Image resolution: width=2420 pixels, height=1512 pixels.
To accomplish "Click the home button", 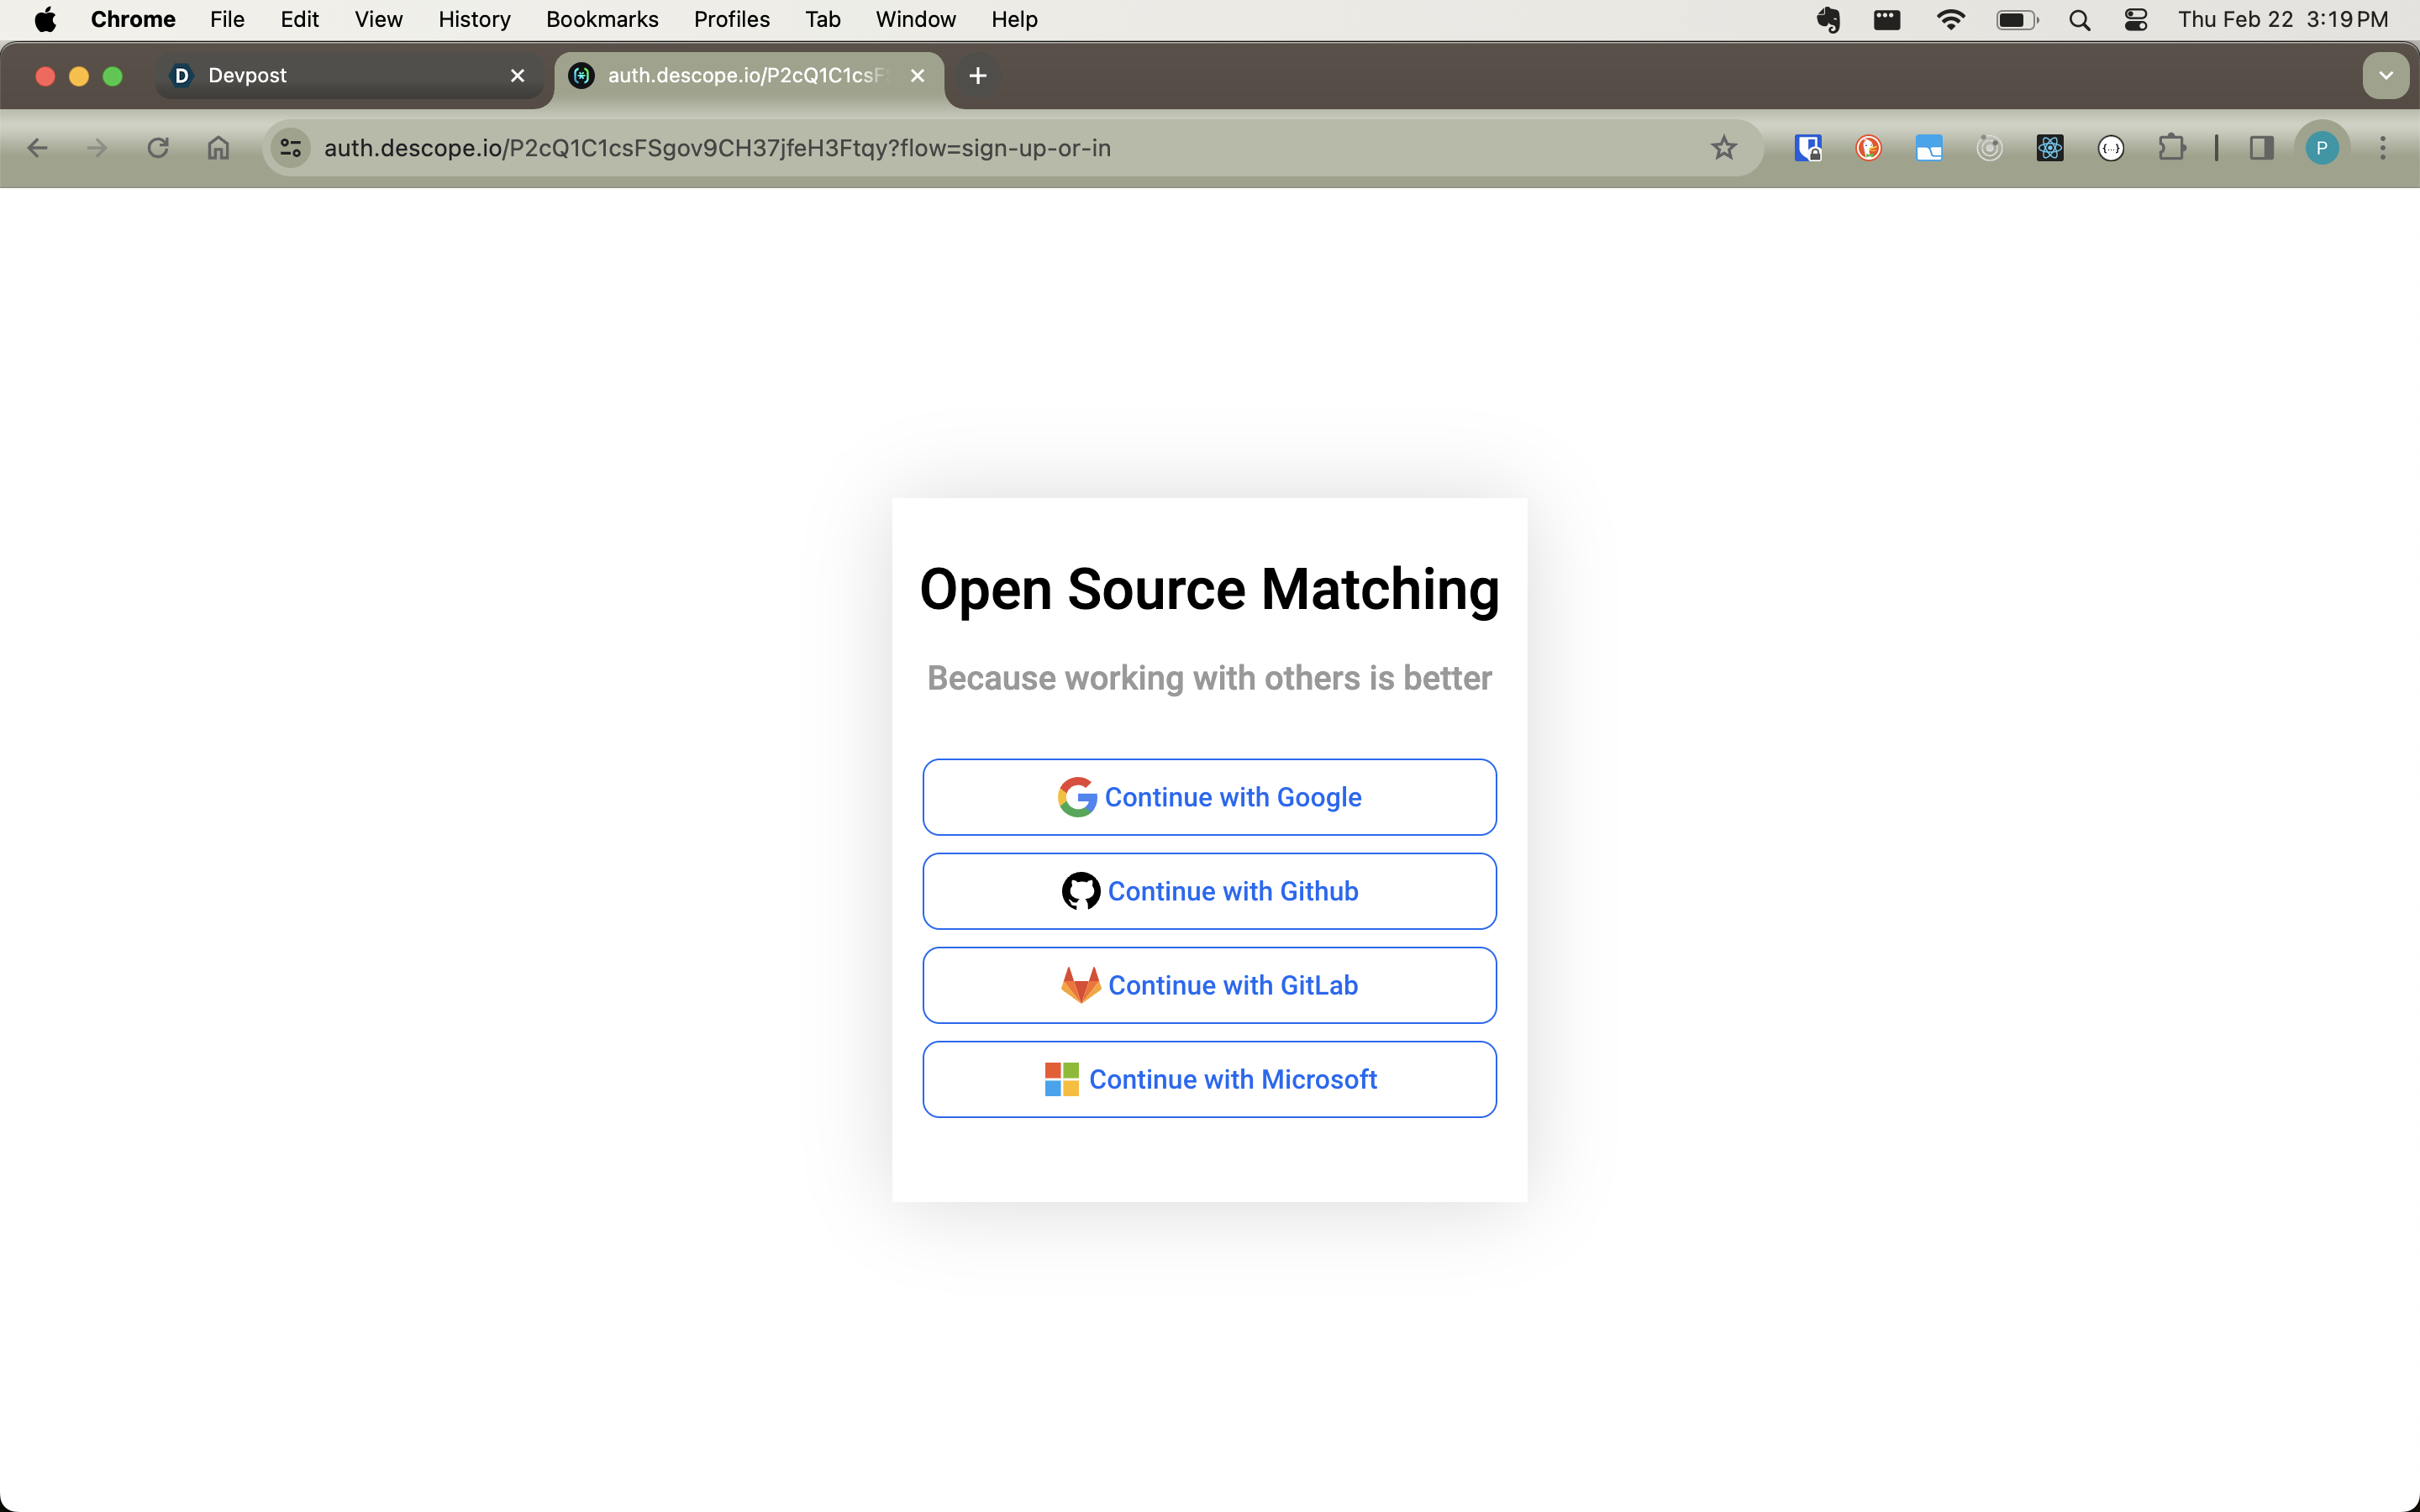I will (218, 148).
